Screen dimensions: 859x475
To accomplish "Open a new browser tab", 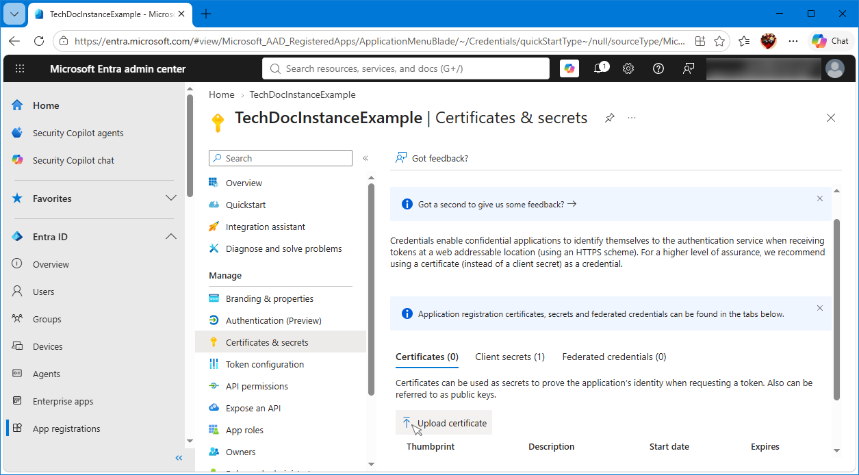I will 206,14.
